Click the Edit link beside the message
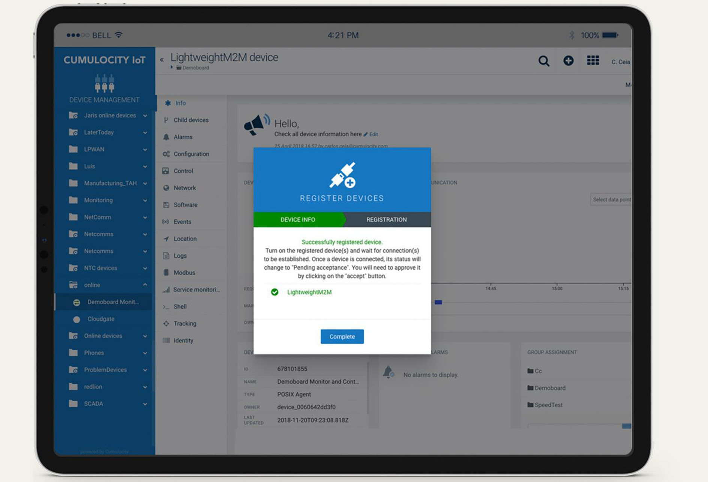Screen dimensions: 708x482 coord(373,134)
